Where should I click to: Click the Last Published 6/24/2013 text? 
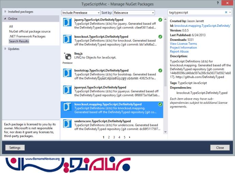pos(188,35)
